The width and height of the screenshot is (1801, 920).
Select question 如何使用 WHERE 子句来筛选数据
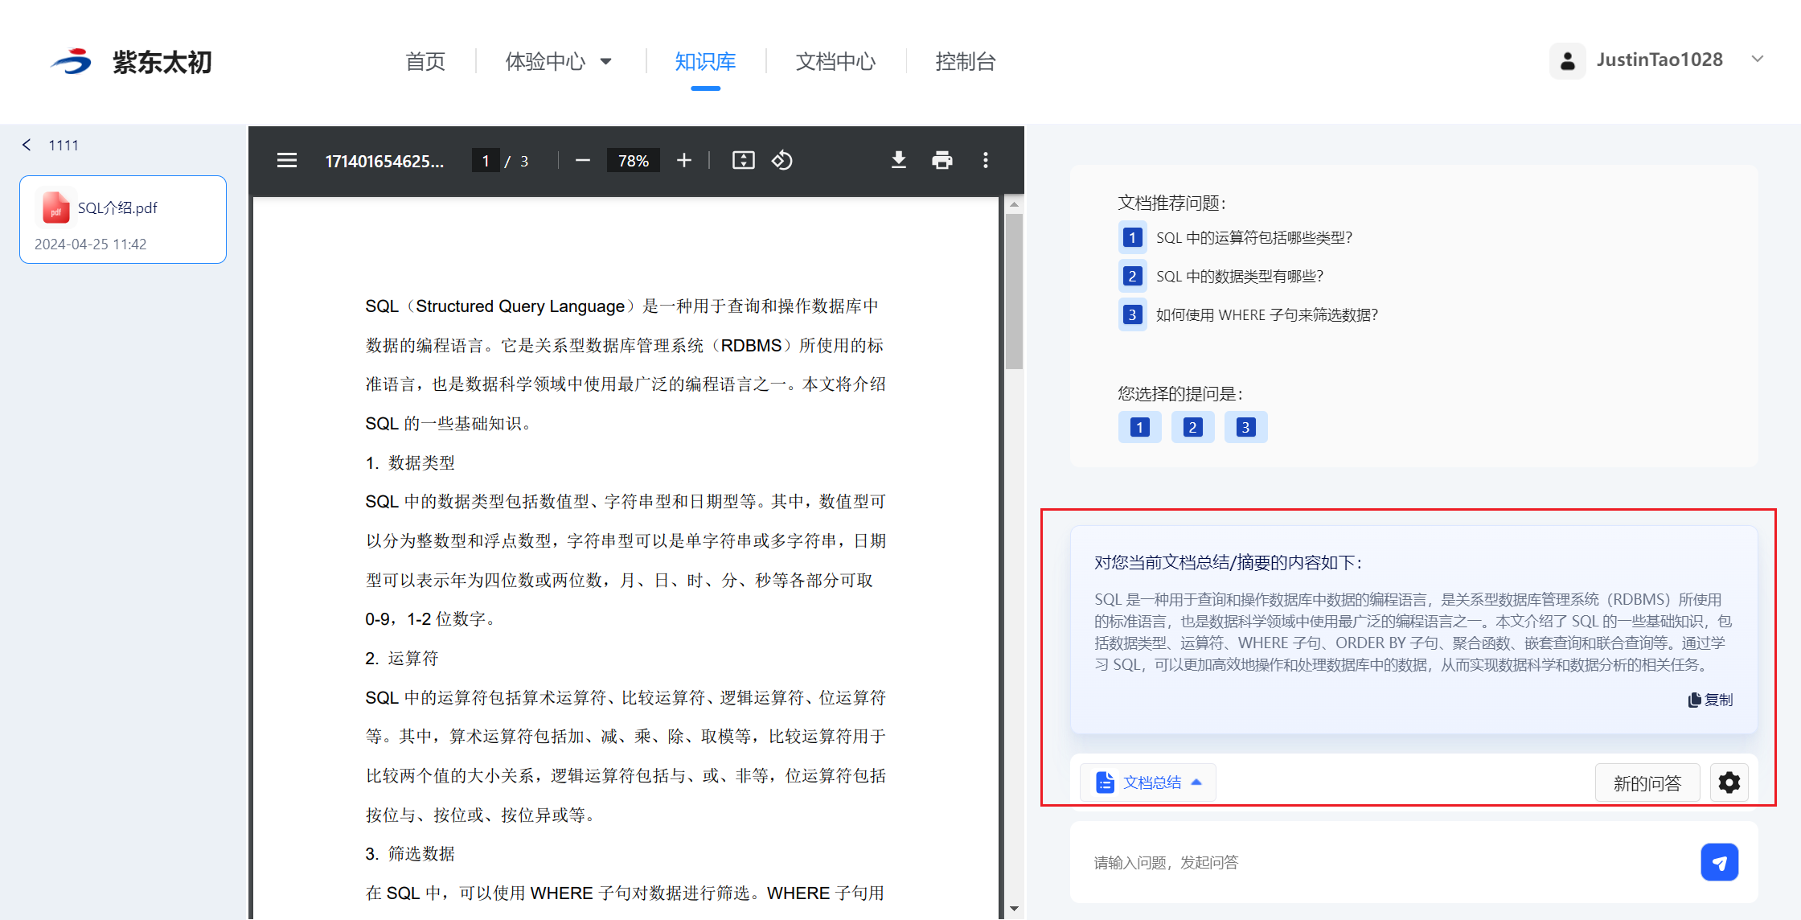tap(1267, 315)
